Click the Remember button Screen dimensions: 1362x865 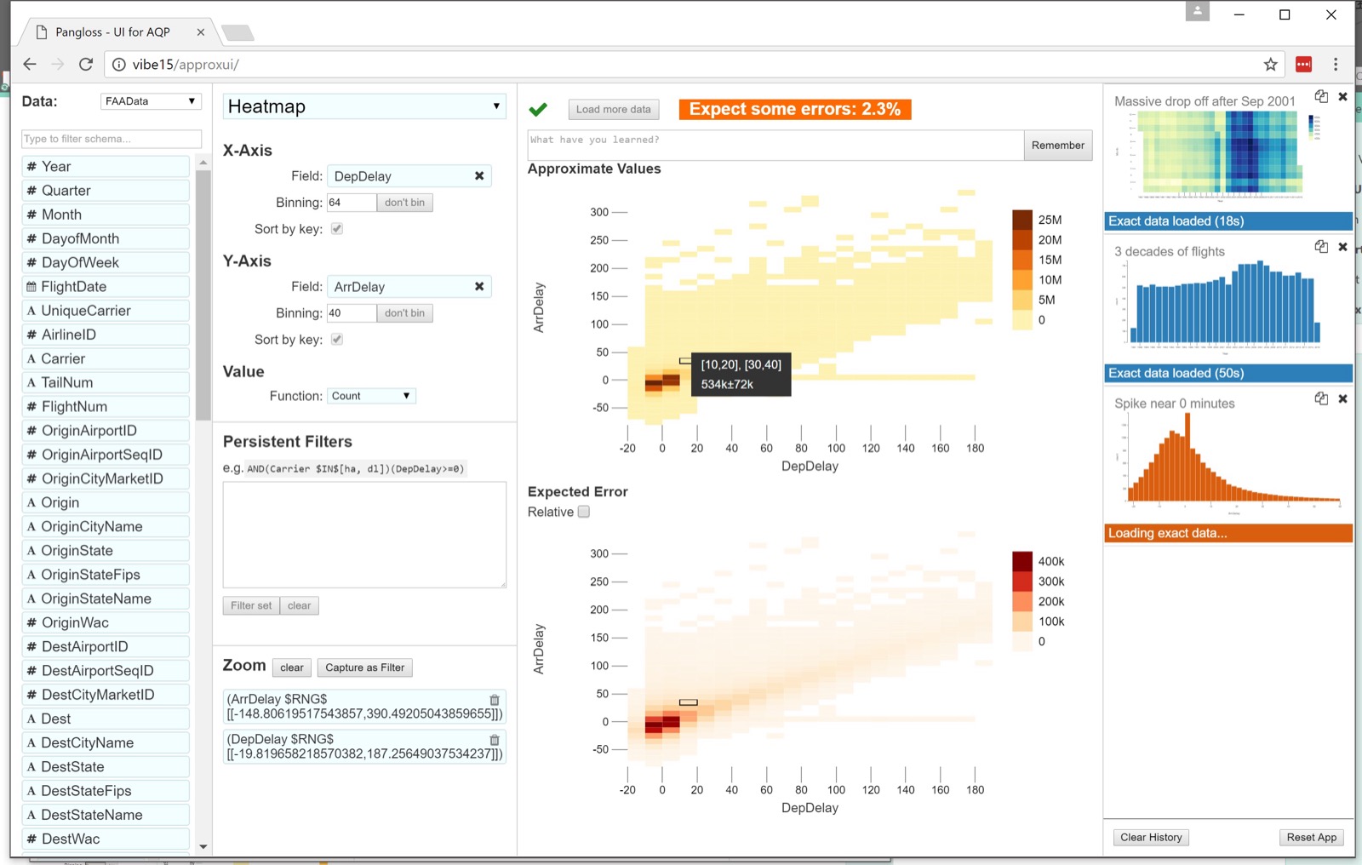click(1057, 146)
